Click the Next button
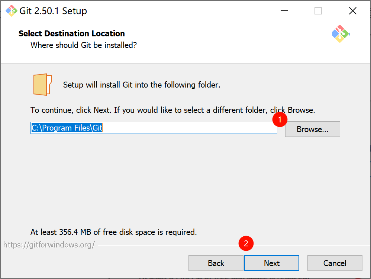The height and width of the screenshot is (279, 371). pyautogui.click(x=272, y=263)
